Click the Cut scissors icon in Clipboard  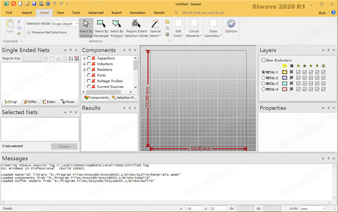19,21
